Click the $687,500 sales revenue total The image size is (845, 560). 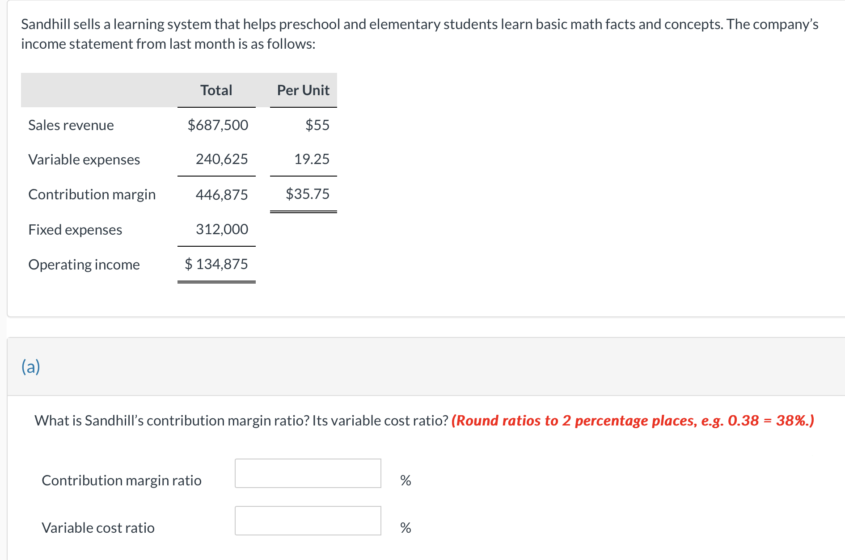tap(218, 125)
